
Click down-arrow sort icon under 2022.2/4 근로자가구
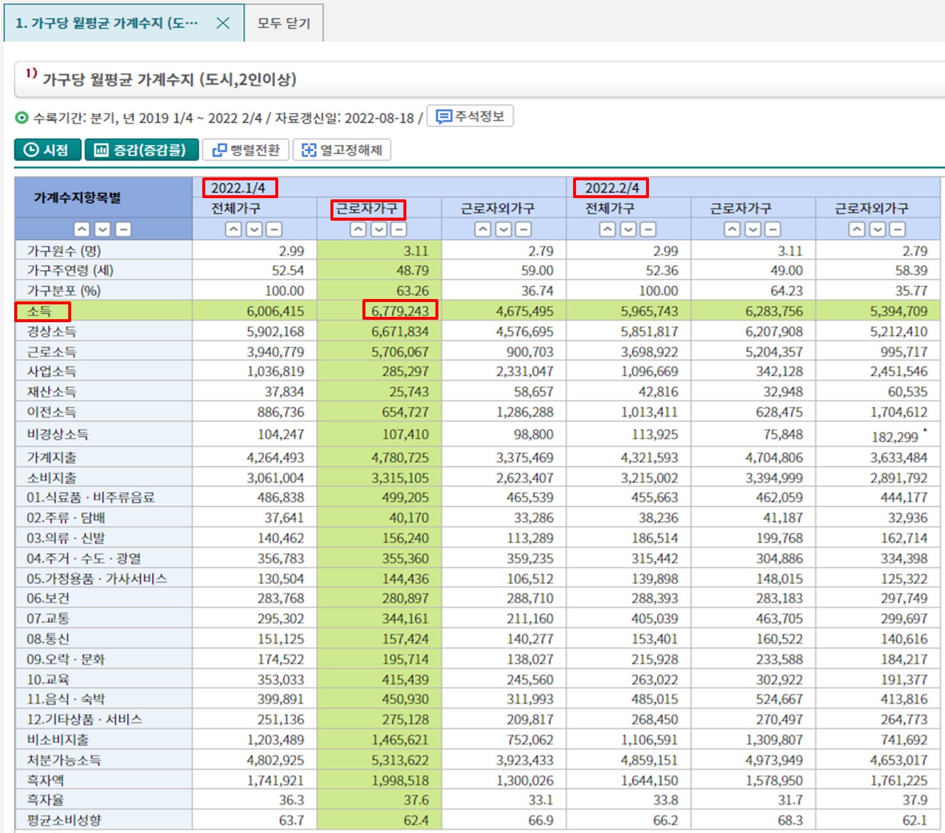pyautogui.click(x=753, y=229)
